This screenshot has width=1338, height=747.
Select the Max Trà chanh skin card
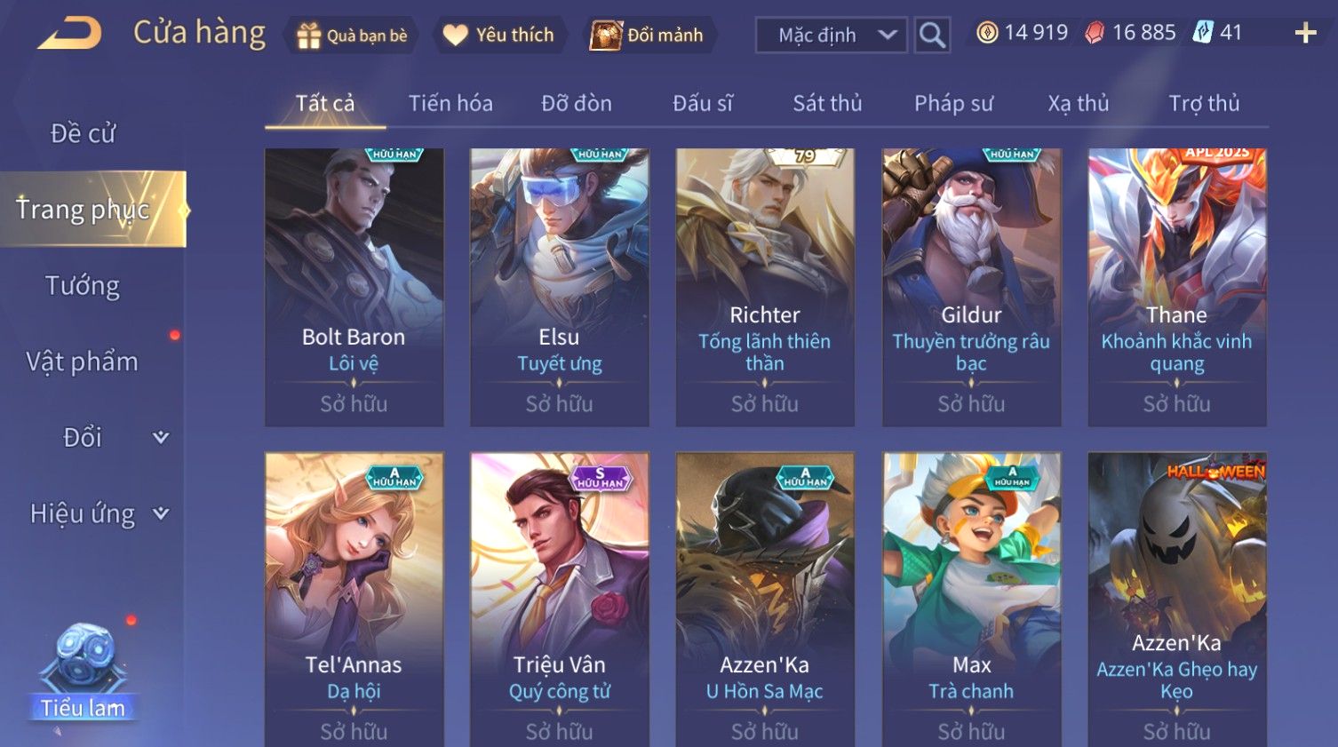971,600
